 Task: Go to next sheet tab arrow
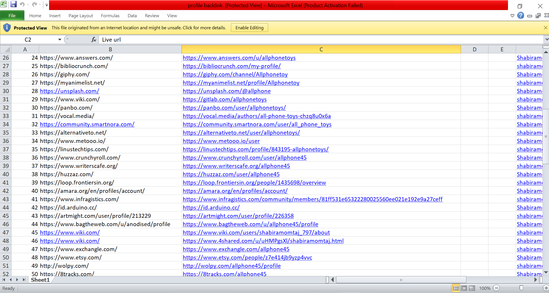[x=17, y=280]
